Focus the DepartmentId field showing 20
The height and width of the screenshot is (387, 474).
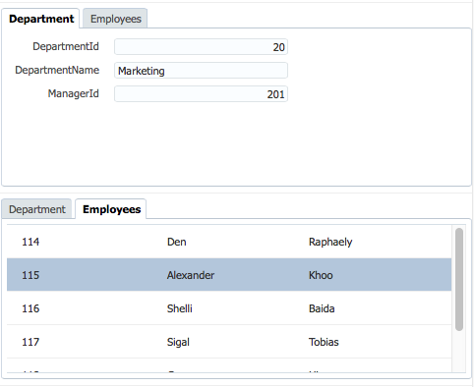(201, 47)
